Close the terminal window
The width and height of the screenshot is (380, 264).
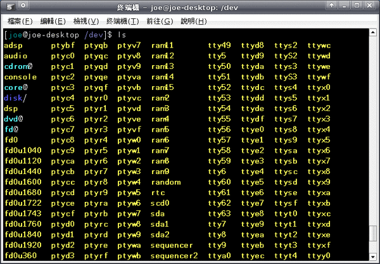[369, 5]
